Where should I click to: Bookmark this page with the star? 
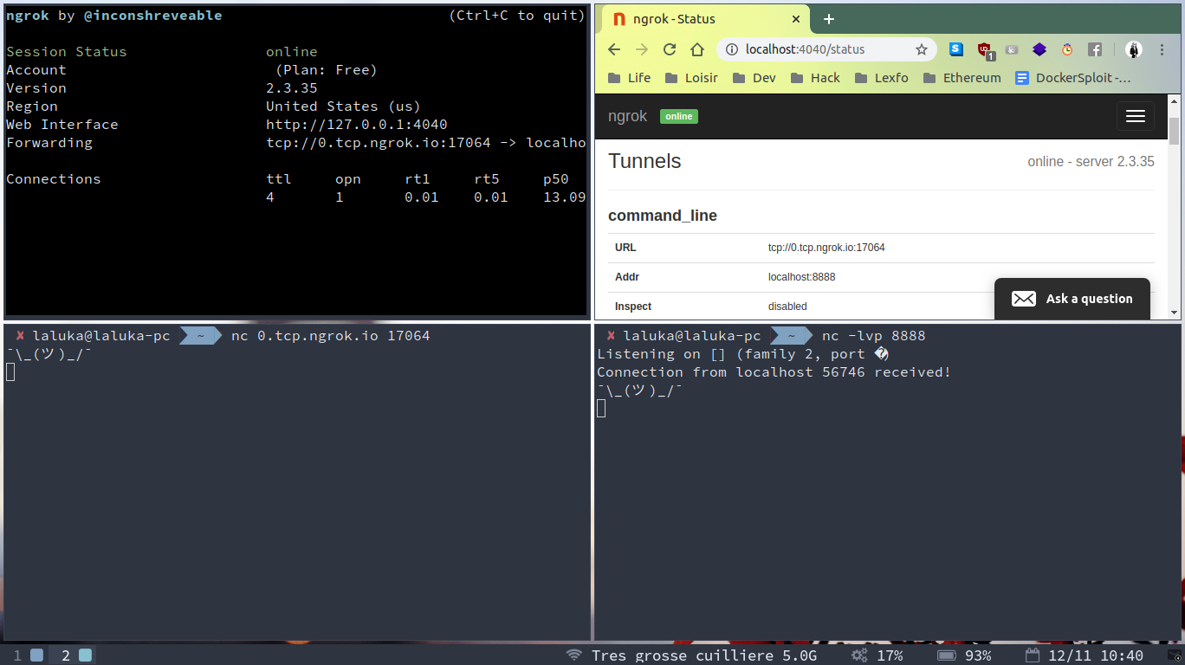pyautogui.click(x=922, y=49)
